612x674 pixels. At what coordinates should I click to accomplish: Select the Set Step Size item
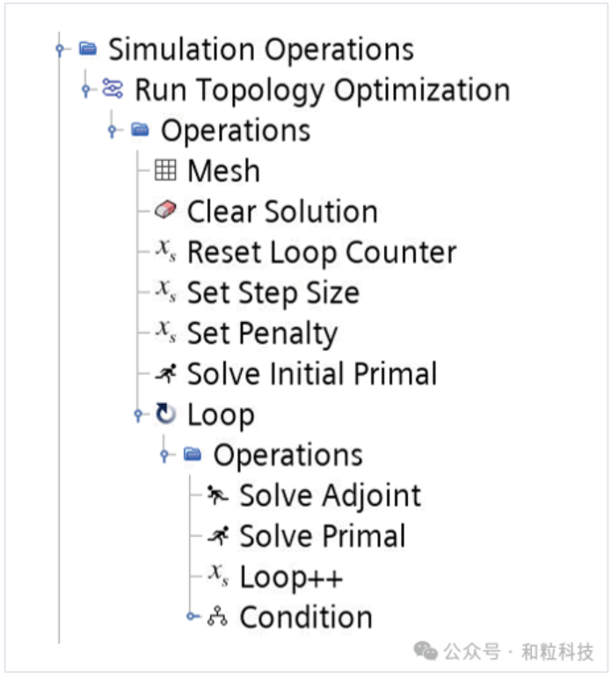[273, 293]
